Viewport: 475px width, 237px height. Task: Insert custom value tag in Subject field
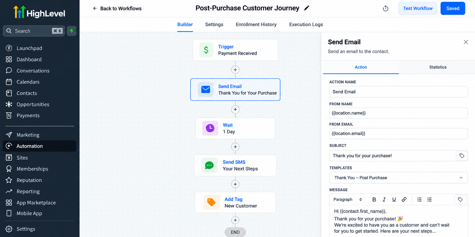click(x=462, y=156)
